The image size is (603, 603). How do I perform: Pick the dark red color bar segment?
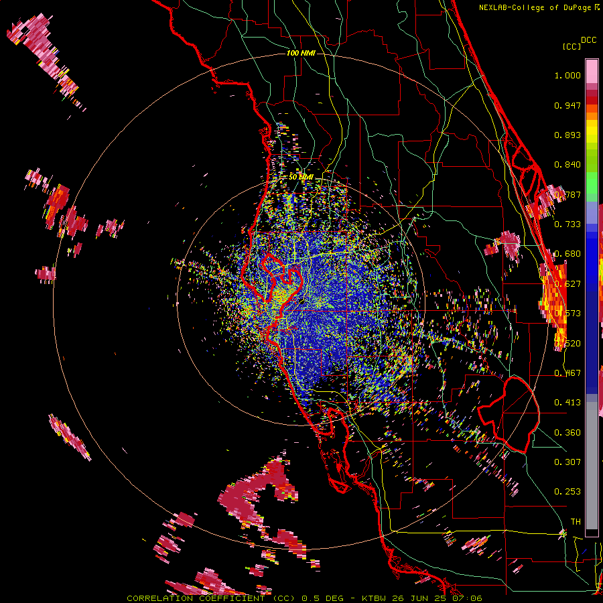coord(592,100)
